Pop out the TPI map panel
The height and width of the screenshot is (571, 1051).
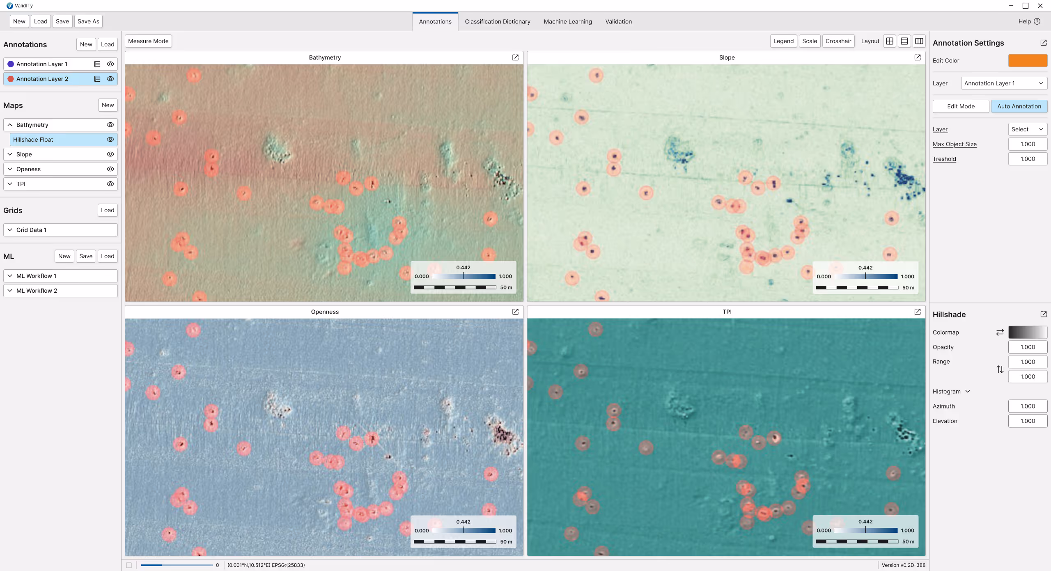pyautogui.click(x=917, y=312)
